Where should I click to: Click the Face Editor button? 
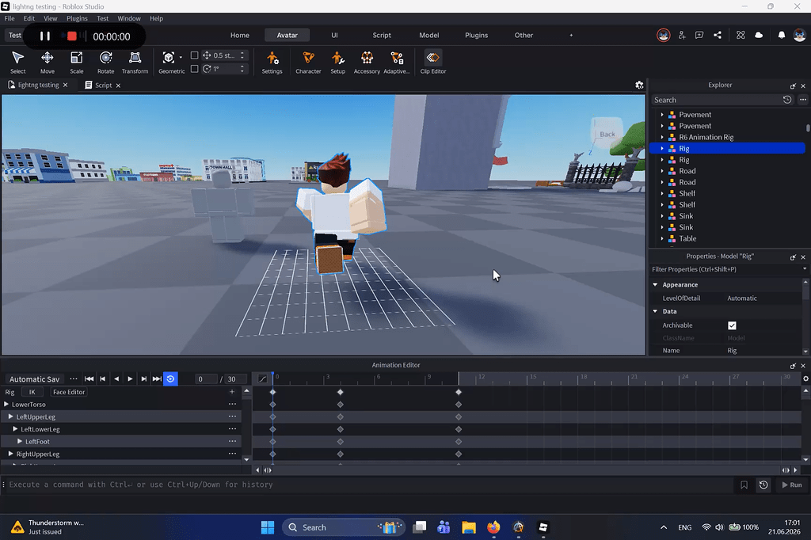[x=69, y=392]
